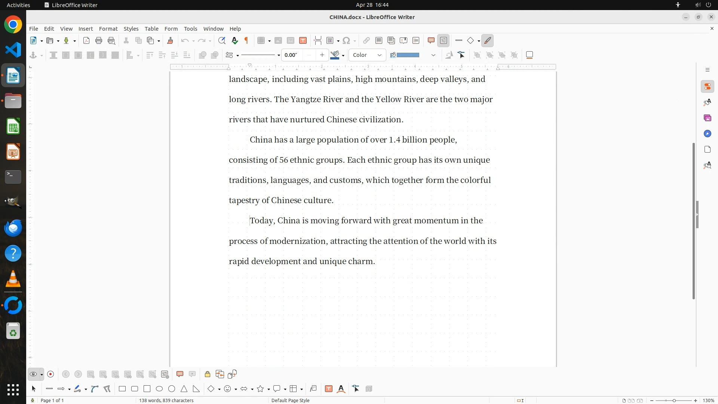The height and width of the screenshot is (404, 718).
Task: Open the Styles menu
Action: point(131,28)
